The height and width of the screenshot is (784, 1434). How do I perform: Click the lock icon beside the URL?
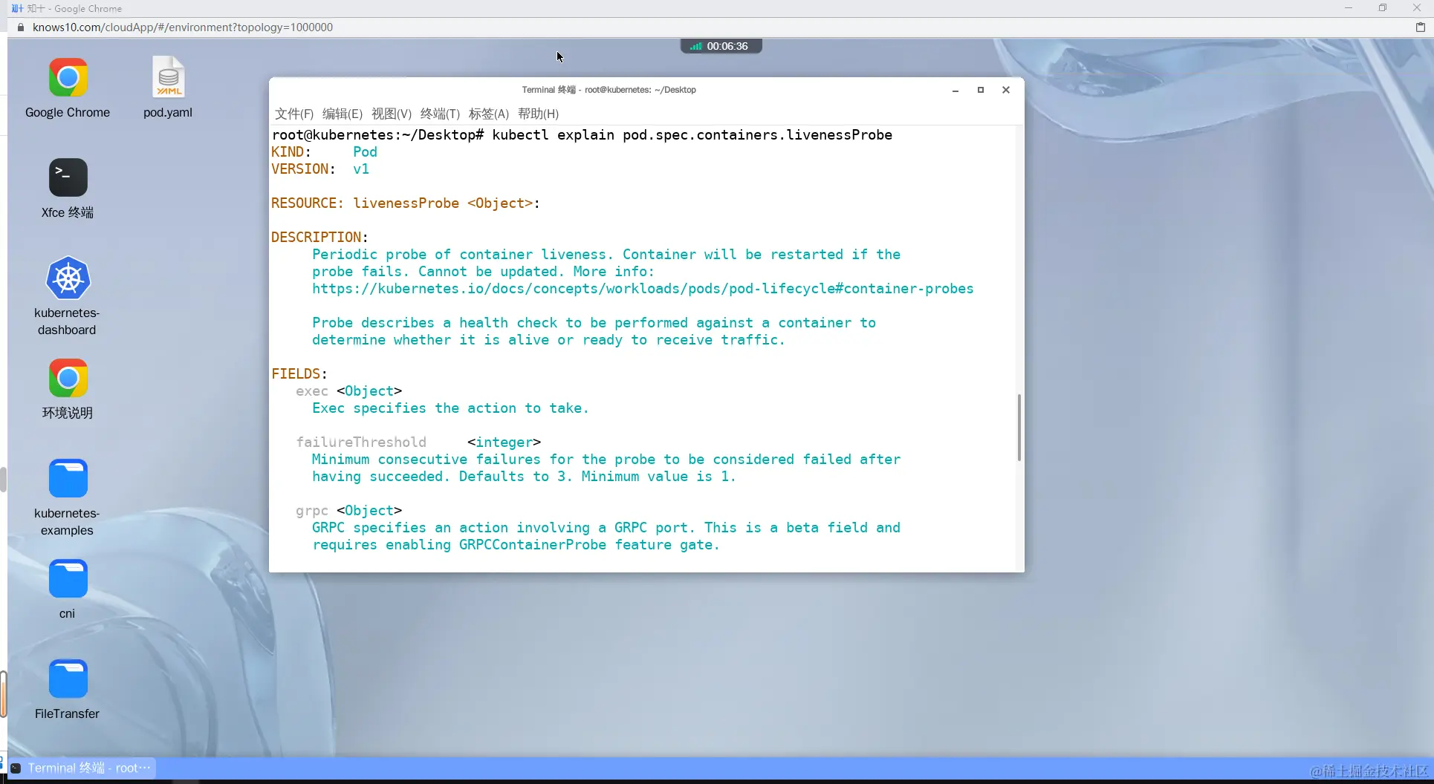(x=20, y=27)
